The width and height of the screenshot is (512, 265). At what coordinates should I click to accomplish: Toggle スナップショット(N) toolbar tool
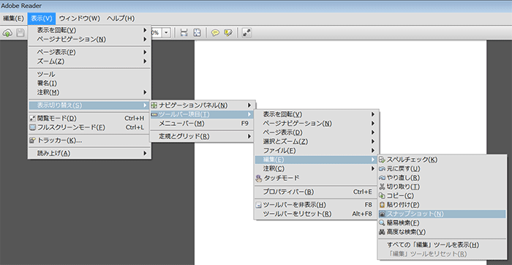(x=442, y=214)
